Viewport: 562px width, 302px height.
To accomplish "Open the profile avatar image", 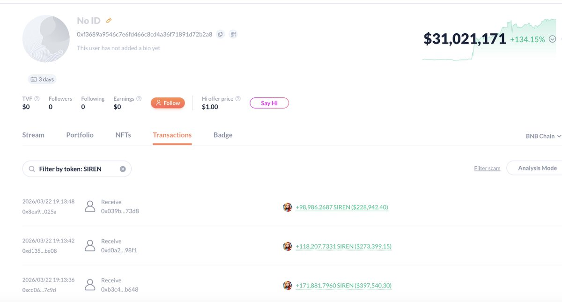I will pyautogui.click(x=46, y=39).
